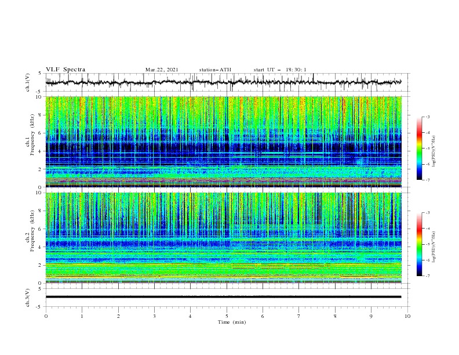Click the "8" minute time axis tick
Image resolution: width=459 pixels, height=355 pixels.
pos(335,316)
